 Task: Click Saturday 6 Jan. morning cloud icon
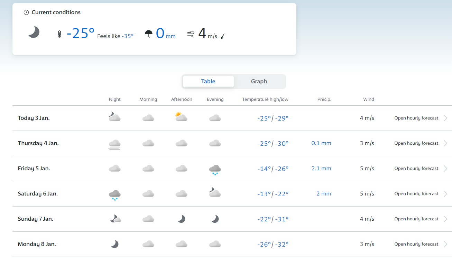tap(148, 194)
